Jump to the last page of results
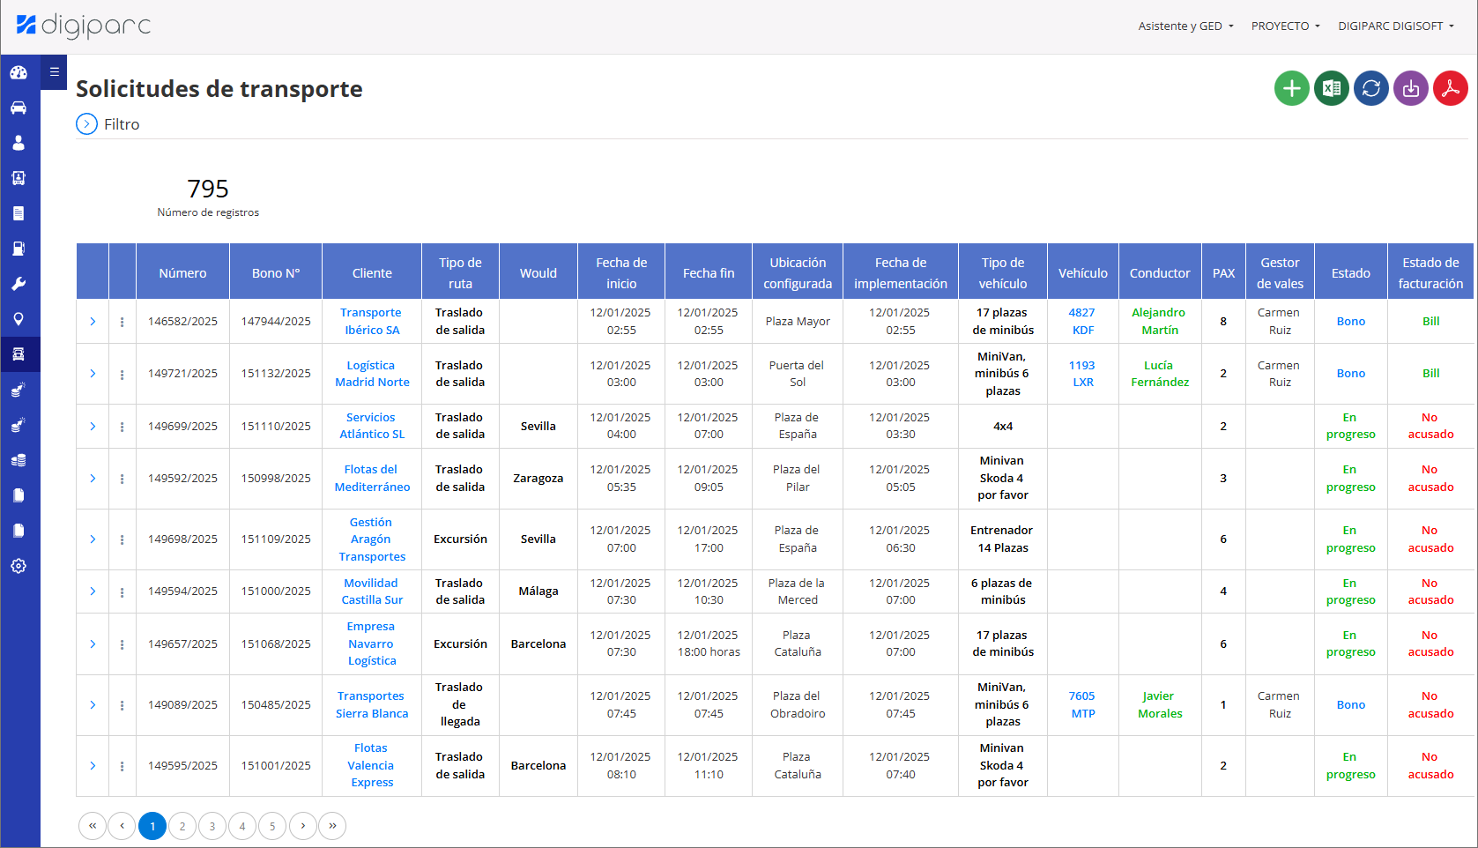This screenshot has width=1478, height=848. pos(332,826)
